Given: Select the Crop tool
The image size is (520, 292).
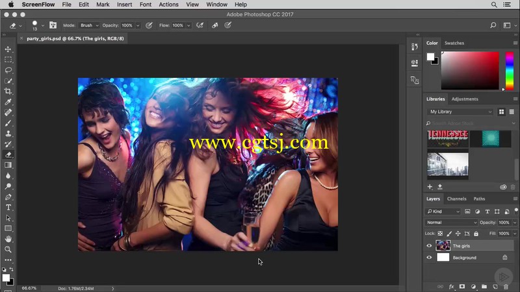Looking at the screenshot, I should tap(8, 91).
